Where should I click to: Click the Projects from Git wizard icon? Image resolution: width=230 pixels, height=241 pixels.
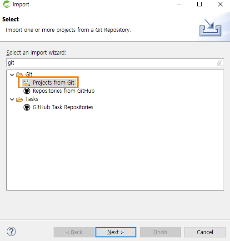[x=26, y=83]
